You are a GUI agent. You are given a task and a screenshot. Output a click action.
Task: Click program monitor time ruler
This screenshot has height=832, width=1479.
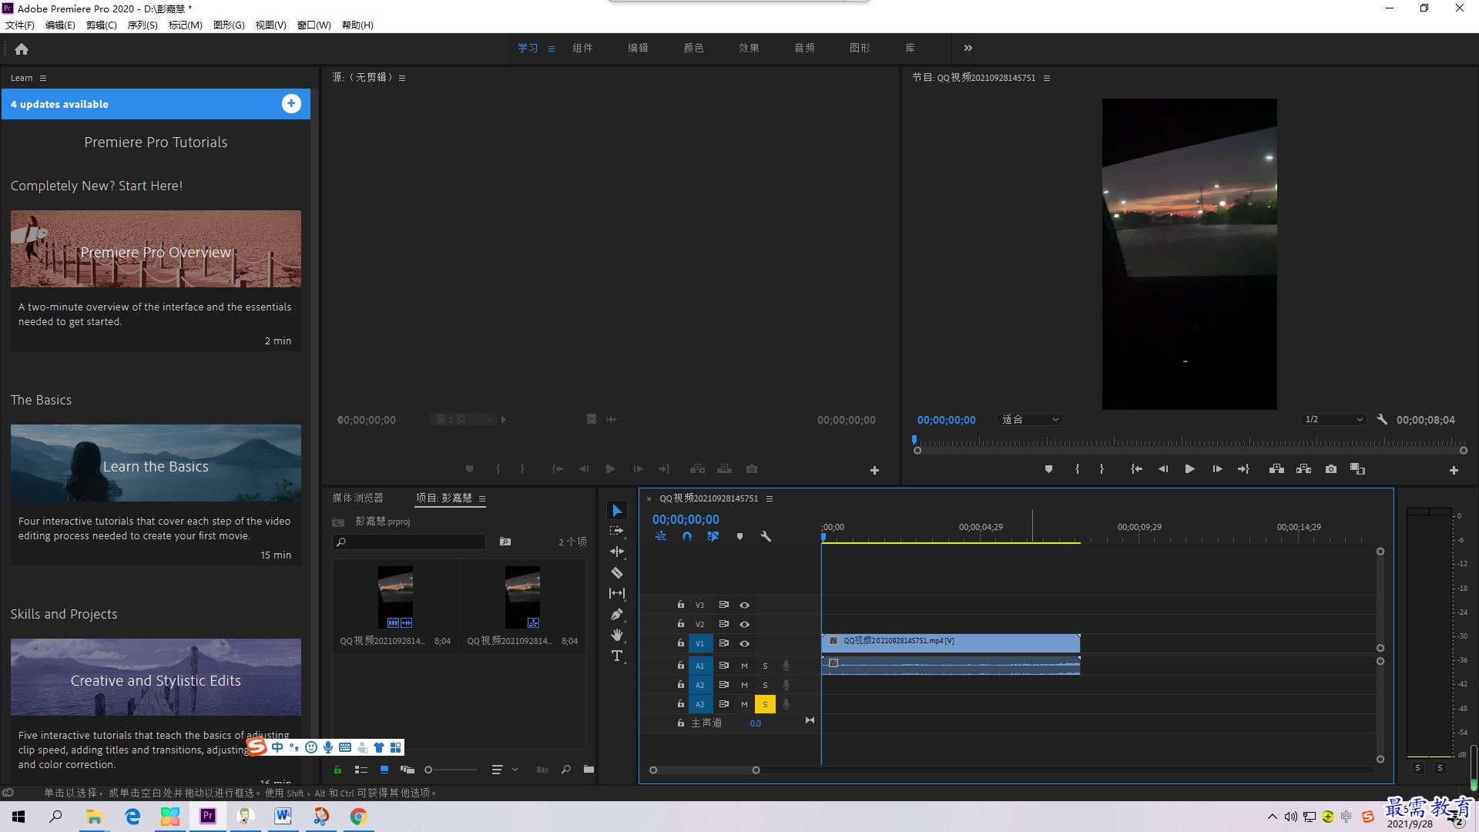(x=1189, y=442)
